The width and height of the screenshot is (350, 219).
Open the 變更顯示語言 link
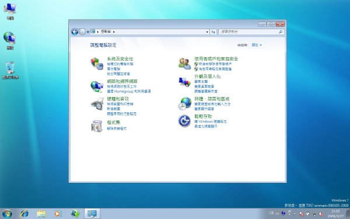click(204, 109)
